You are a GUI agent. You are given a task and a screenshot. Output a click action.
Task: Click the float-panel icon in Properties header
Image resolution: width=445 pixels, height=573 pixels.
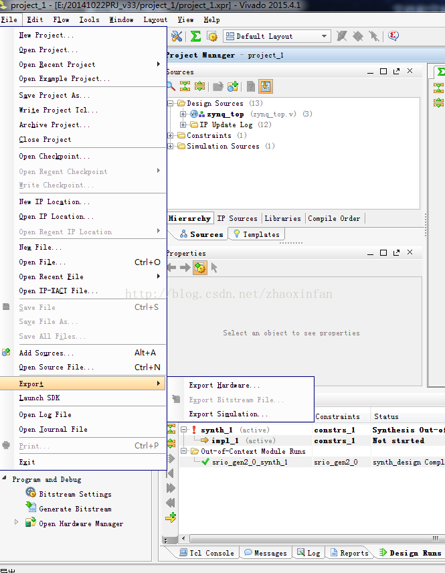396,252
